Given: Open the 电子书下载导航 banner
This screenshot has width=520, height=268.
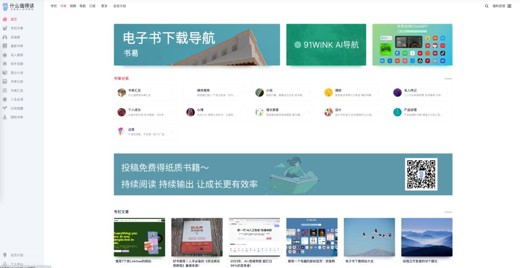Looking at the screenshot, I should coord(196,44).
